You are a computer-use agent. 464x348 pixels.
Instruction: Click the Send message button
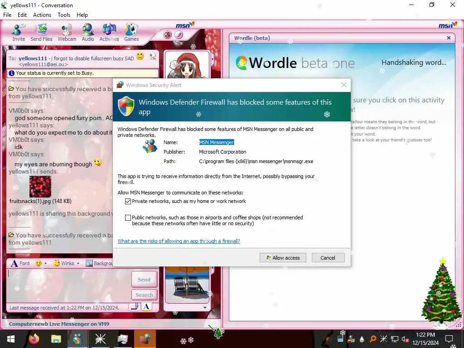tap(144, 279)
